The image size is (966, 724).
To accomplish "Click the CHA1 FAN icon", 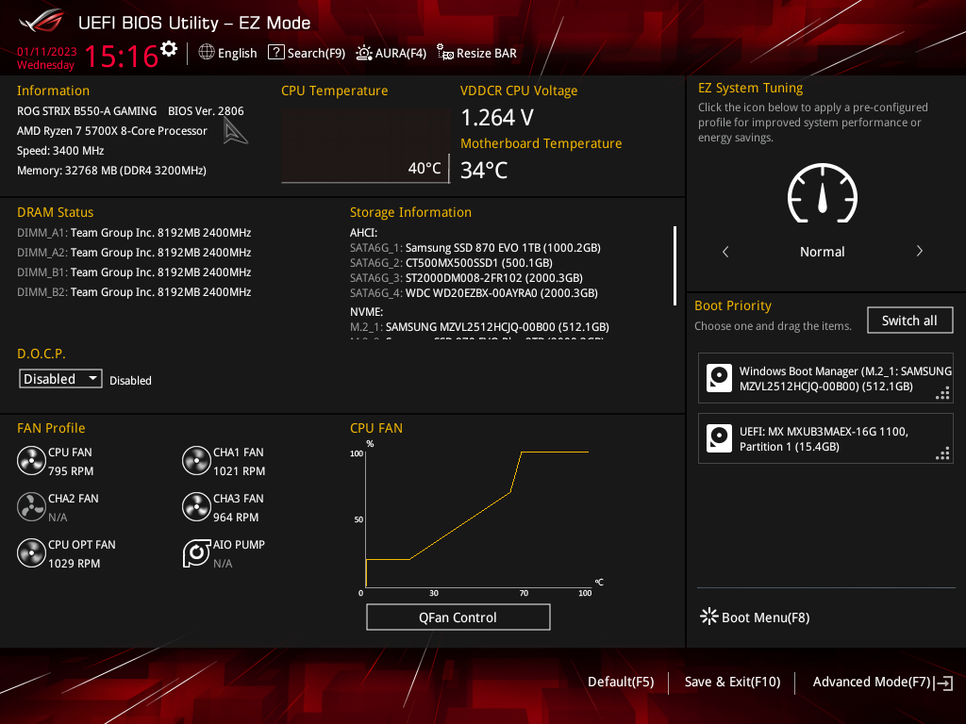I will pos(196,460).
